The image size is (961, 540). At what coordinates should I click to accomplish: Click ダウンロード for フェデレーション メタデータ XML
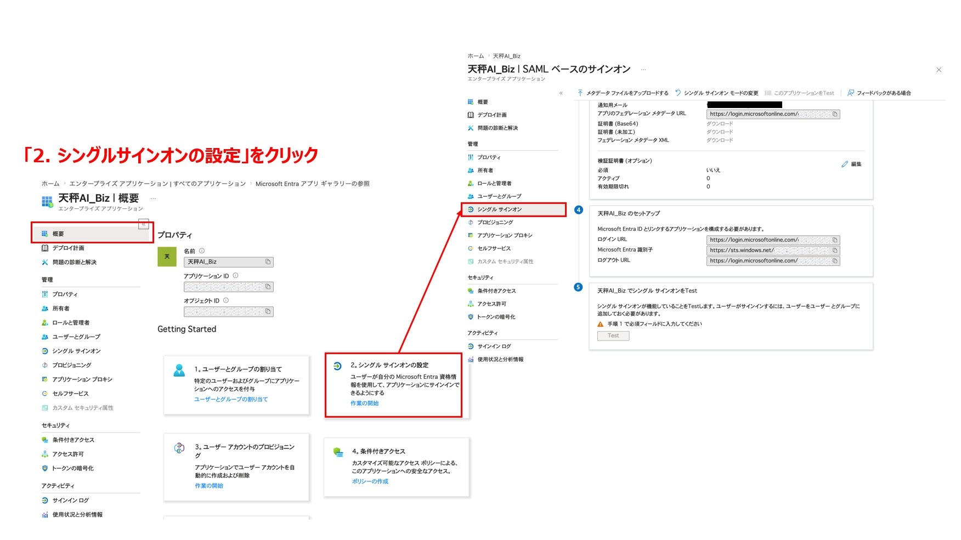tap(720, 140)
